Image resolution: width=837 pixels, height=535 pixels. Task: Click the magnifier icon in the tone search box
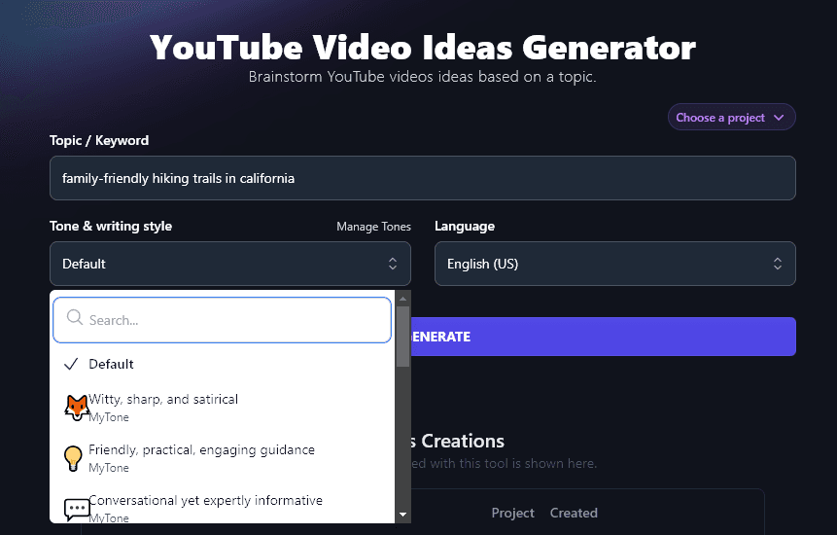(75, 318)
